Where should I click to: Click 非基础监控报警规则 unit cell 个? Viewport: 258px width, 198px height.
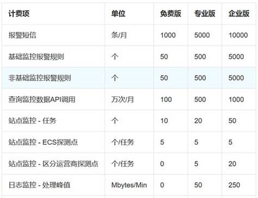tap(115, 78)
